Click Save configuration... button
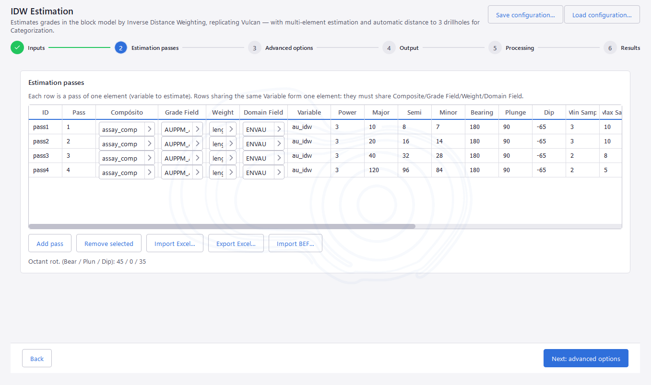 pos(525,15)
